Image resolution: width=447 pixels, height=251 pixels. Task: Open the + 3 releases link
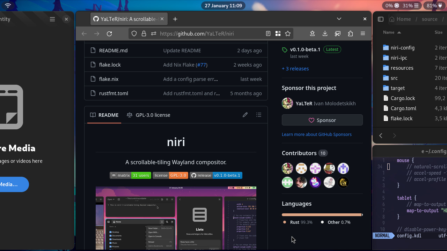pos(295,69)
